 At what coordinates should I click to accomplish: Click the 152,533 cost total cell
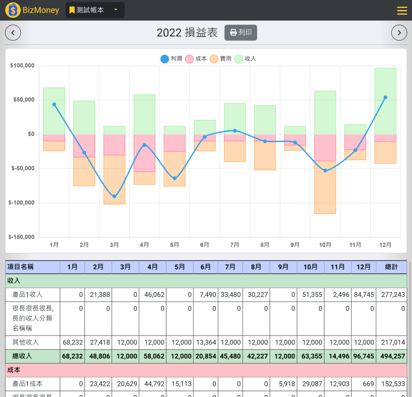(x=391, y=384)
